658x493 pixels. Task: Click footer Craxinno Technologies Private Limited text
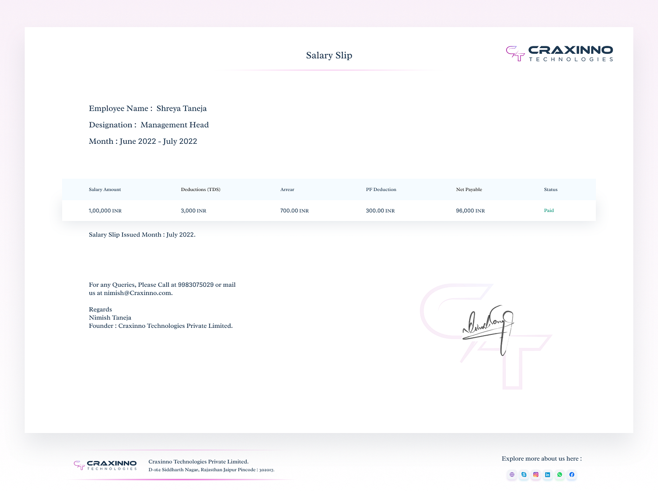coord(199,462)
